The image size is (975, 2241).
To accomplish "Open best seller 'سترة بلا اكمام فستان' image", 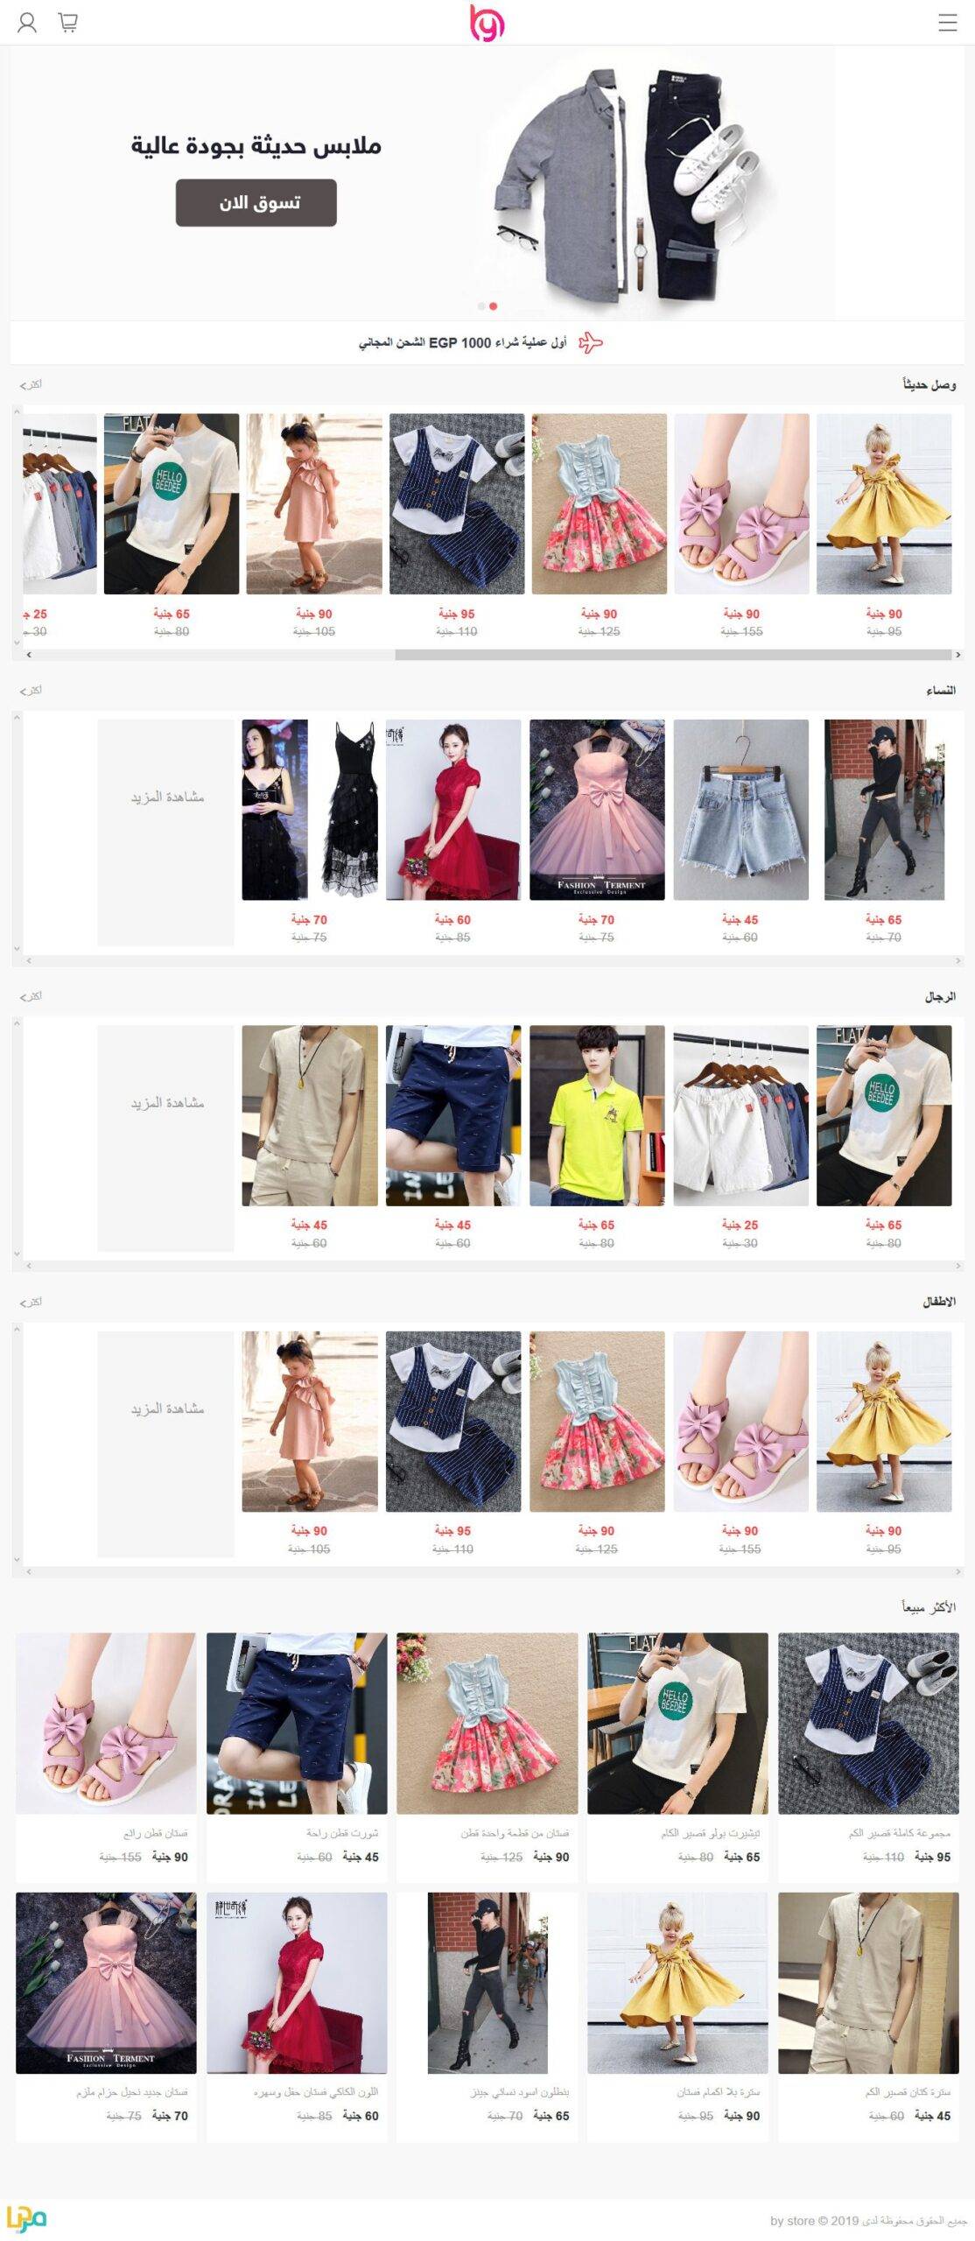I will [677, 1983].
